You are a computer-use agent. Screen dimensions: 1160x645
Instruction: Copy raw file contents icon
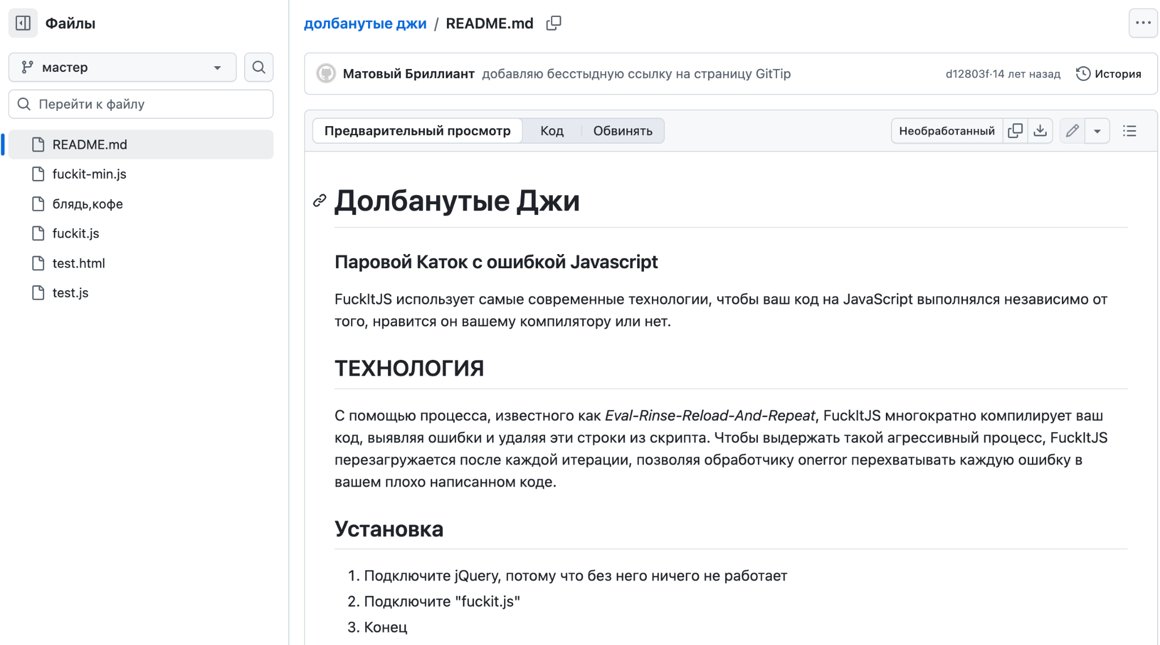1016,130
